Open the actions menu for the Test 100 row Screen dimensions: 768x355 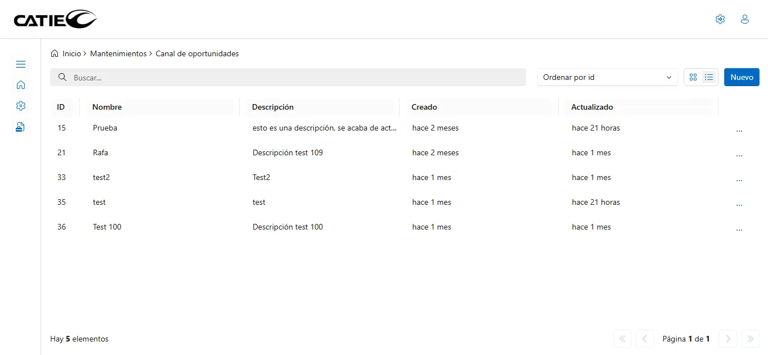pyautogui.click(x=739, y=230)
